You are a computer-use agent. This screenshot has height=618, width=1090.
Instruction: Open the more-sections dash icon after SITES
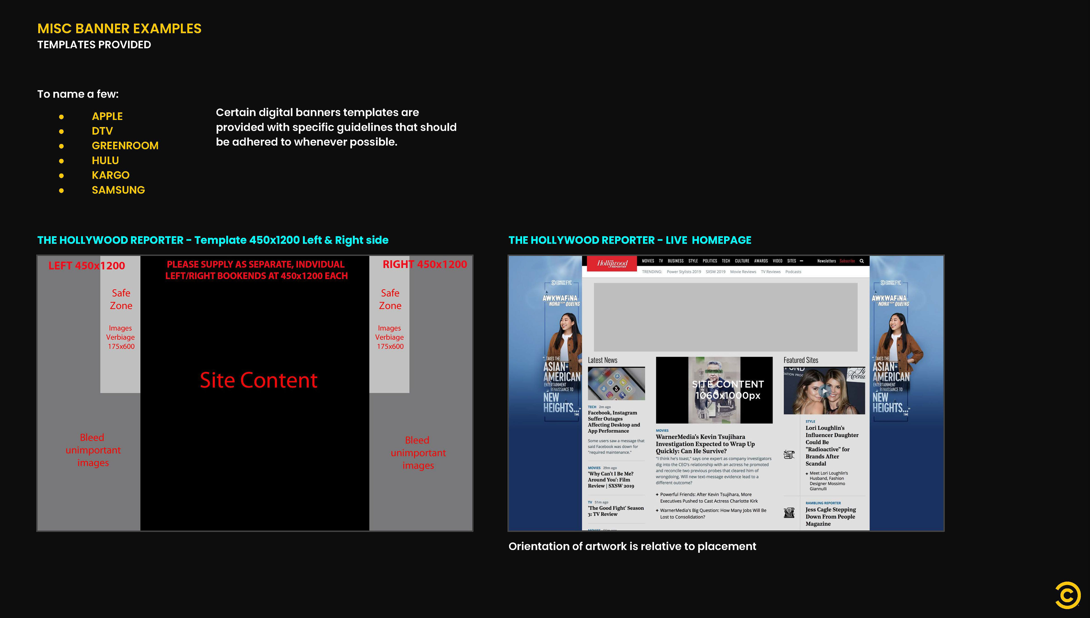click(801, 261)
